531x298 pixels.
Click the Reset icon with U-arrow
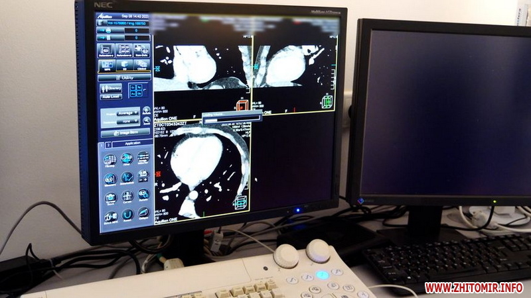tap(127, 215)
